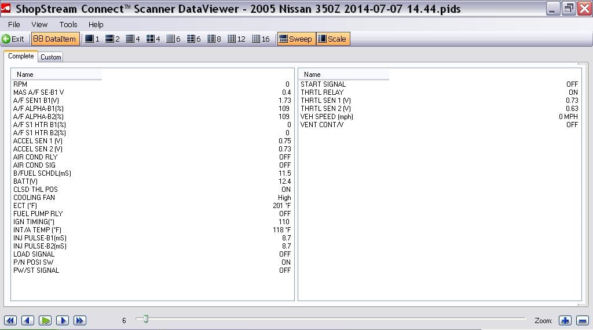Click the left panel Name column header
The image size is (593, 330).
tap(56, 75)
